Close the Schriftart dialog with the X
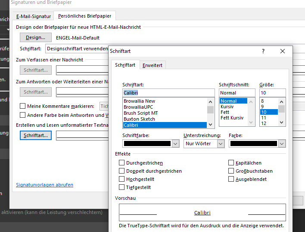Screen dimensions: 305x232 coord(283,51)
